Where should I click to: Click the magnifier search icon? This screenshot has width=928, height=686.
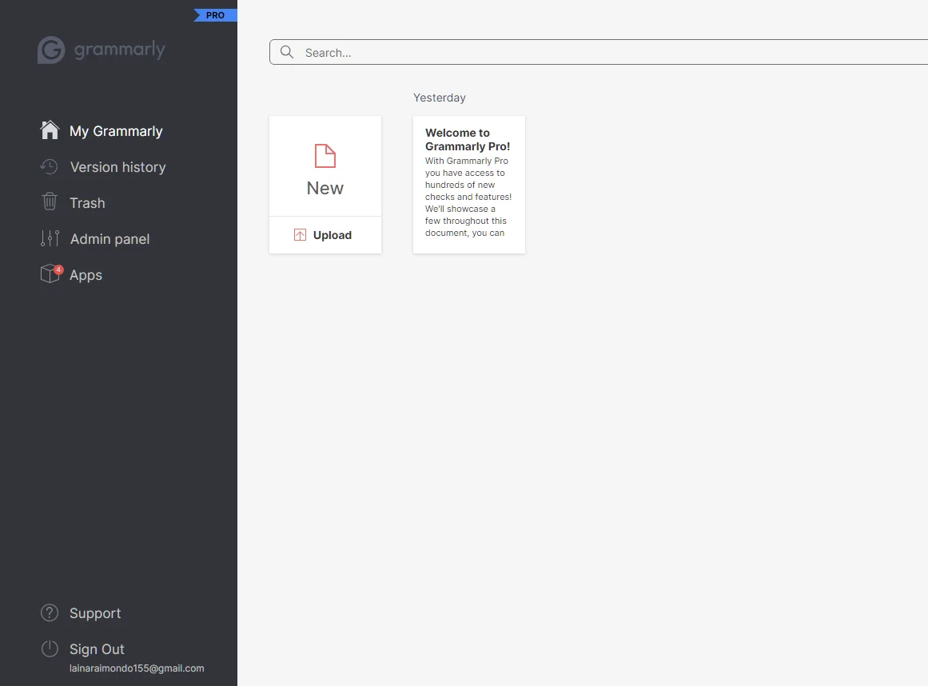point(287,52)
